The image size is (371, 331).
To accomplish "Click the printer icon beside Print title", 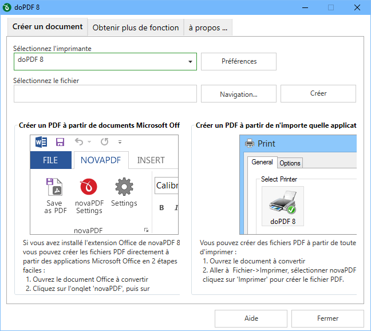I will tap(250, 143).
